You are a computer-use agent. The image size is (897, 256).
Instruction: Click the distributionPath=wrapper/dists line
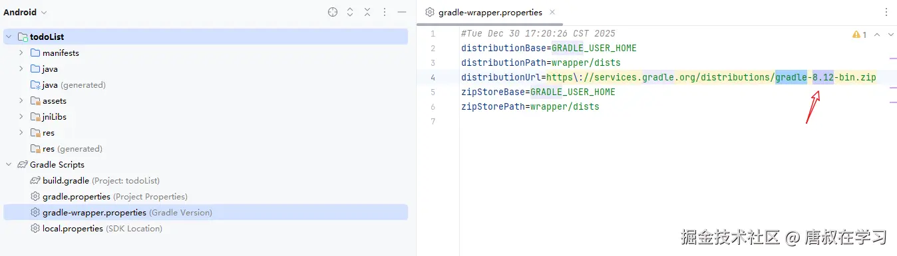(x=541, y=63)
